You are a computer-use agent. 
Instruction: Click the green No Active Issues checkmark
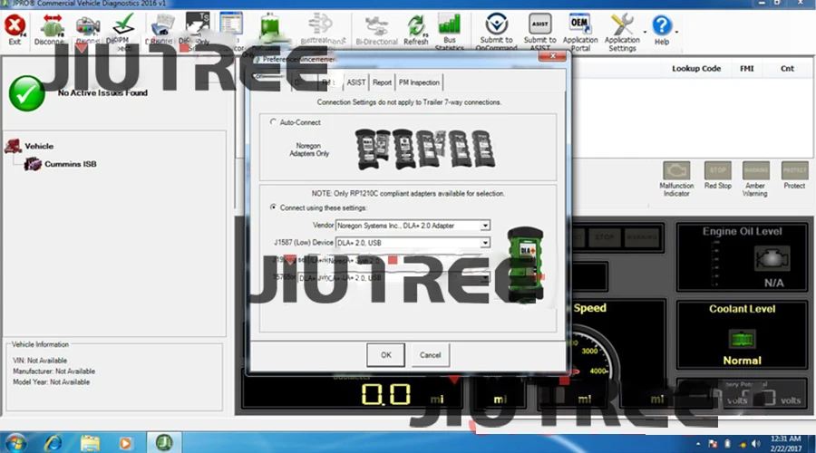coord(26,93)
